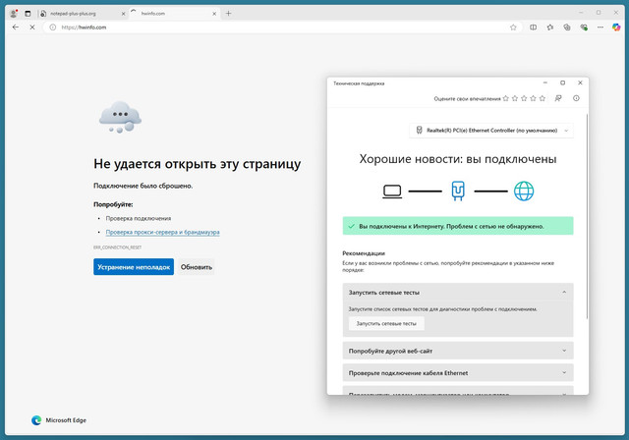Close the Техническая поддержка window

(580, 82)
